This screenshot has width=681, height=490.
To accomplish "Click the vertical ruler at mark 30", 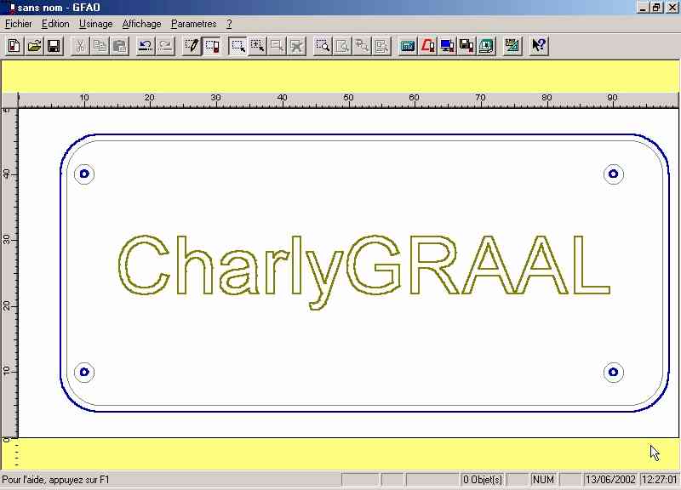I will 7,240.
